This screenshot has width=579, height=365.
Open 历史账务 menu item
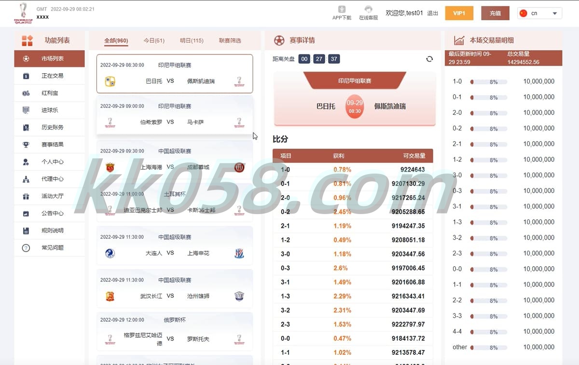click(49, 127)
